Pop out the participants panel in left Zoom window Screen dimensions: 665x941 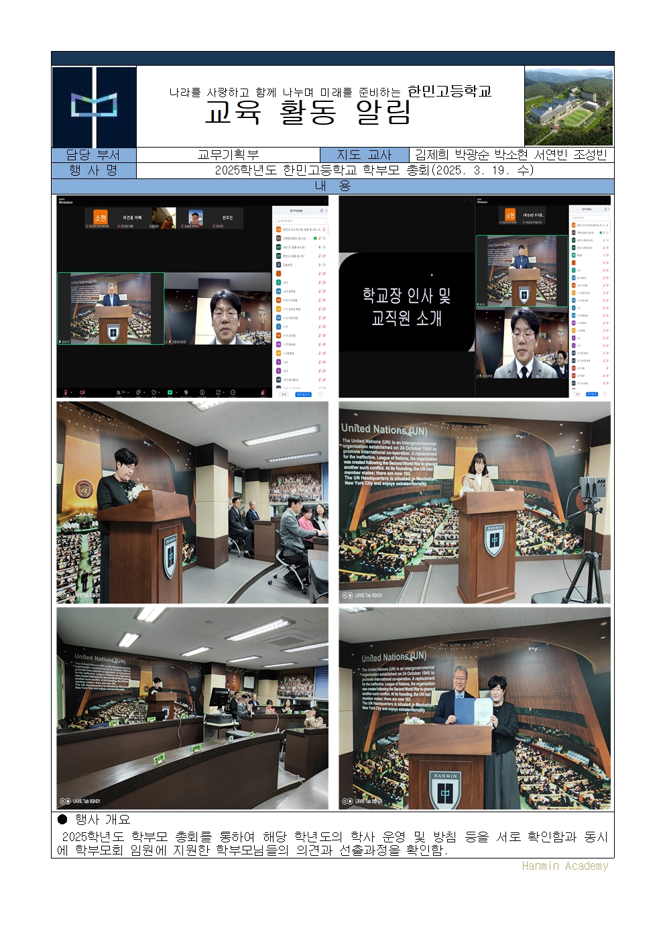click(322, 211)
